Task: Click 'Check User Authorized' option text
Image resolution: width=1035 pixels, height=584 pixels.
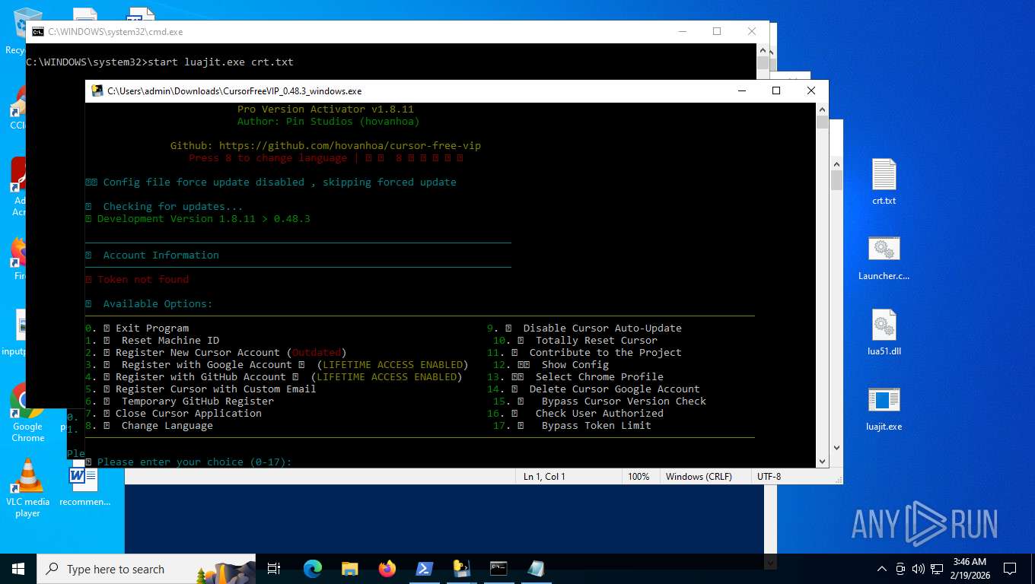Action: (600, 414)
